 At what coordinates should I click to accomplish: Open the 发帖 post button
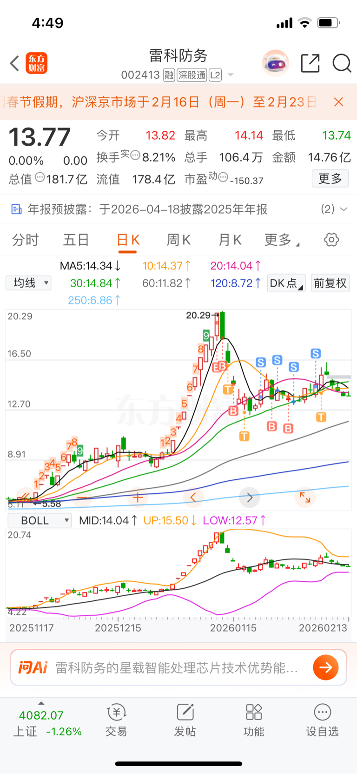tap(185, 720)
